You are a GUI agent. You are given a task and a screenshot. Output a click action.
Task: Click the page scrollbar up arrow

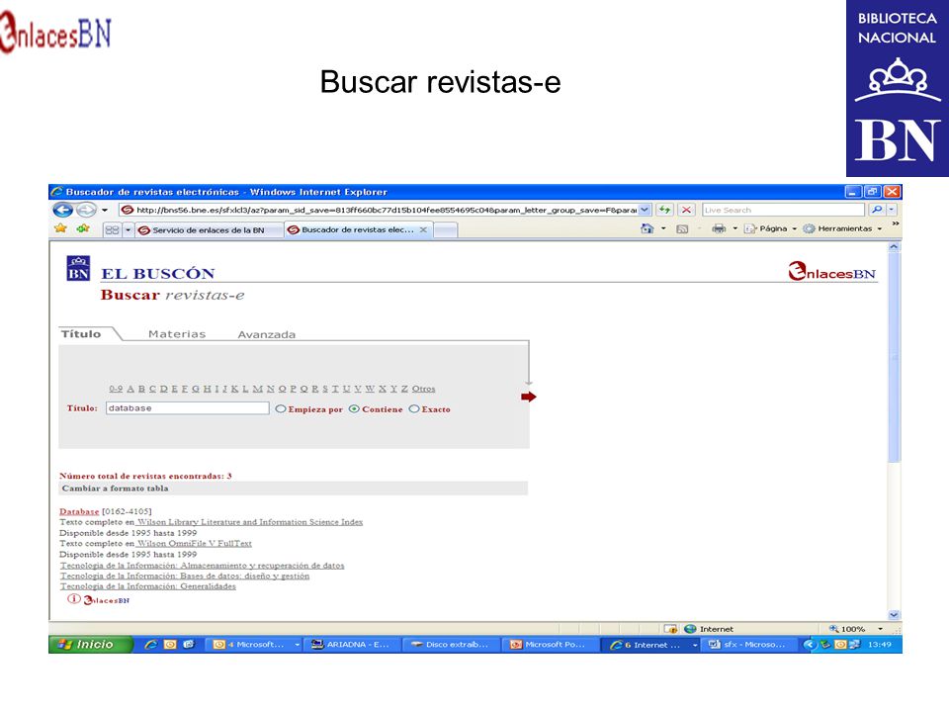[x=894, y=247]
